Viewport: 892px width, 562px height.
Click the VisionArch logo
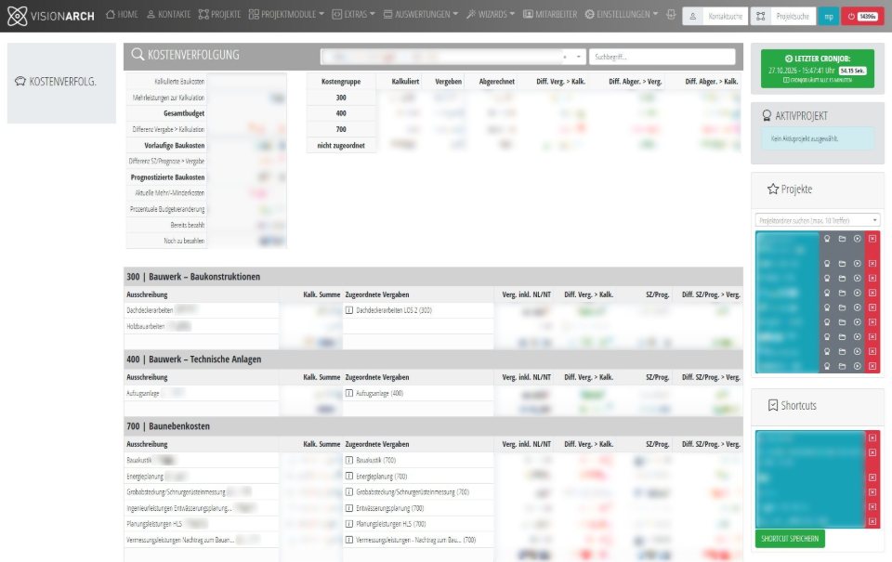pyautogui.click(x=50, y=16)
